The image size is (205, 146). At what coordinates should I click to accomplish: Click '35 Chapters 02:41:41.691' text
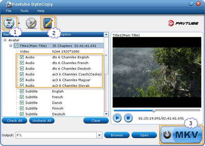(74, 46)
